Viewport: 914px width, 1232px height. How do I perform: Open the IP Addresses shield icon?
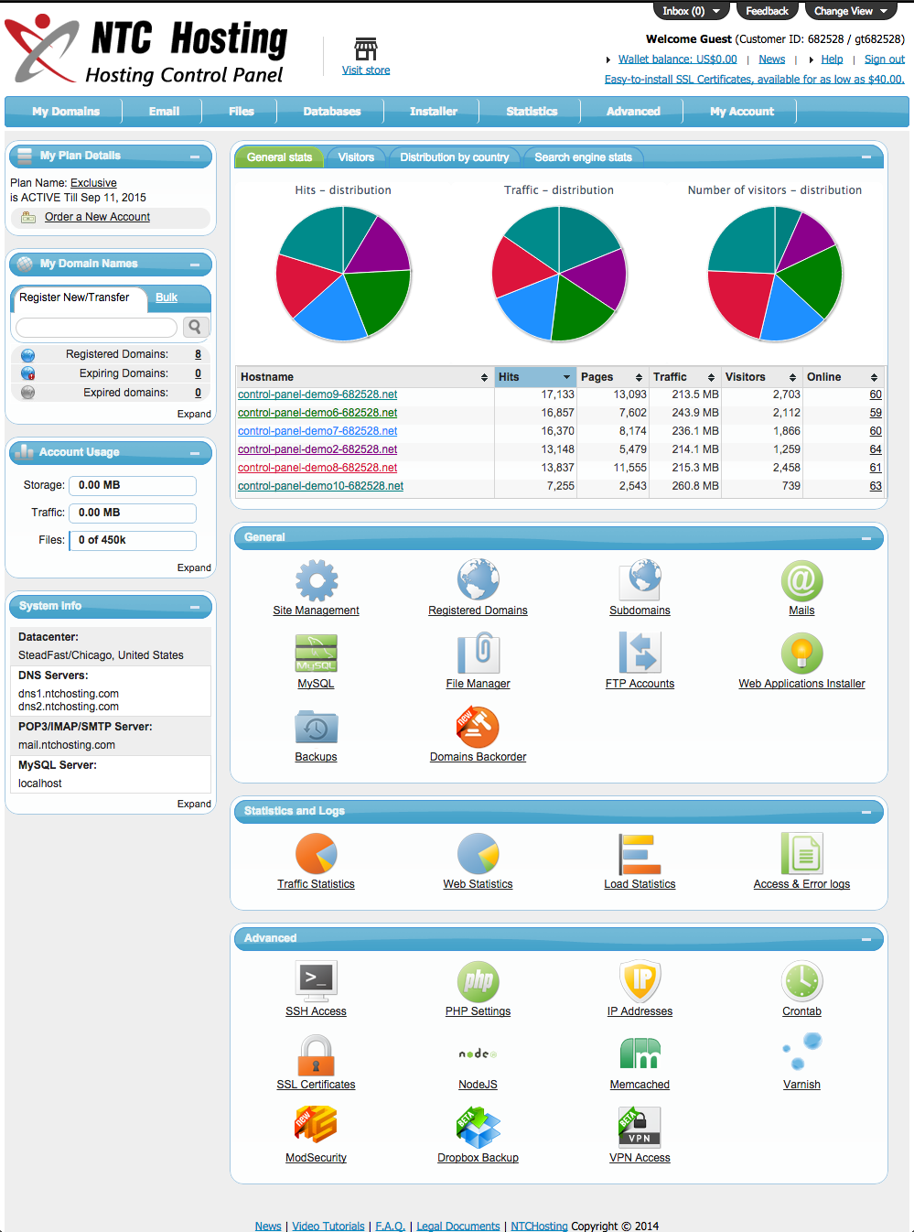coord(640,981)
